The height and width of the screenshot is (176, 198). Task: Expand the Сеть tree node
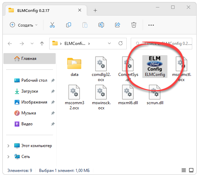pyautogui.click(x=8, y=157)
